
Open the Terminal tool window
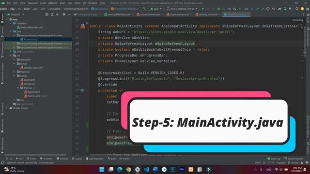[x=62, y=159]
